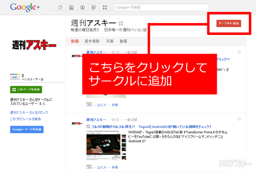Click the 週刊アスキー avatar on 18:12 post
This screenshot has height=172, width=256.
click(77, 123)
